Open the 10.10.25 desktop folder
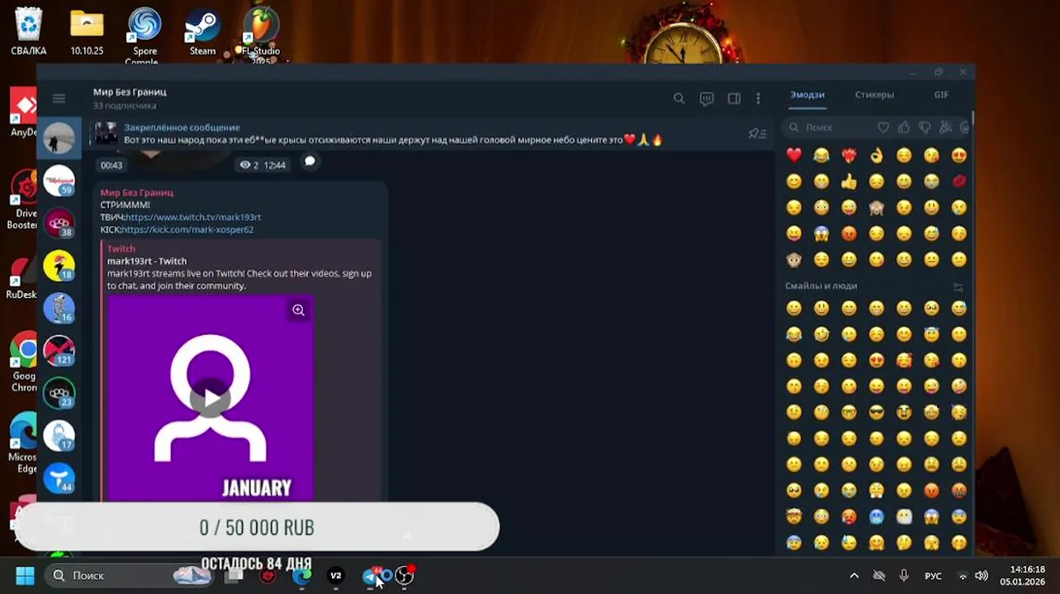Image resolution: width=1060 pixels, height=594 pixels. click(x=87, y=31)
